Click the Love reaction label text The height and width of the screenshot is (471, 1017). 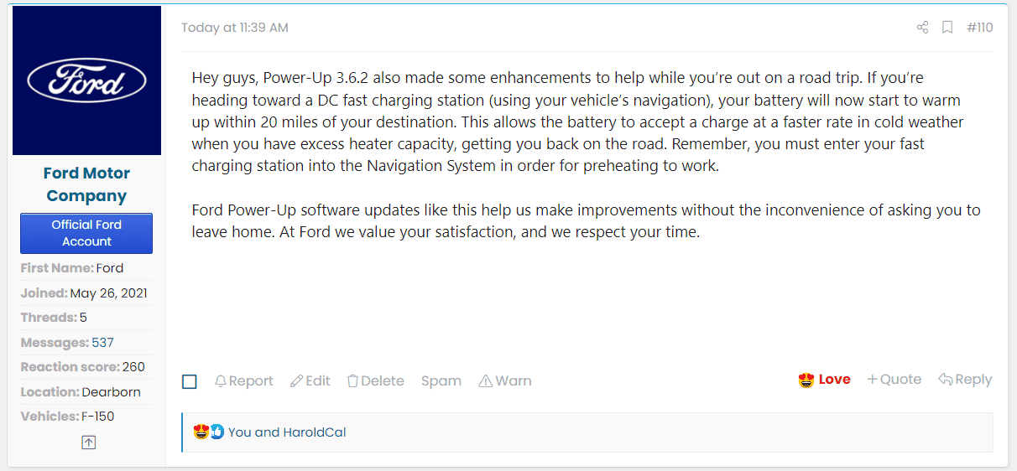834,380
